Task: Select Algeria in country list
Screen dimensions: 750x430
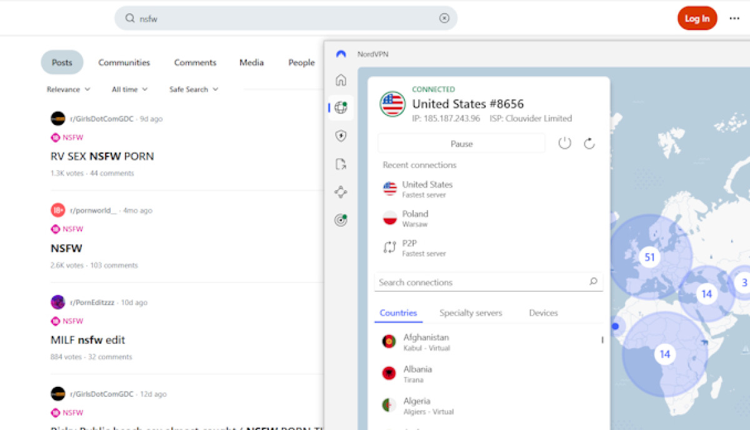Action: pyautogui.click(x=487, y=406)
